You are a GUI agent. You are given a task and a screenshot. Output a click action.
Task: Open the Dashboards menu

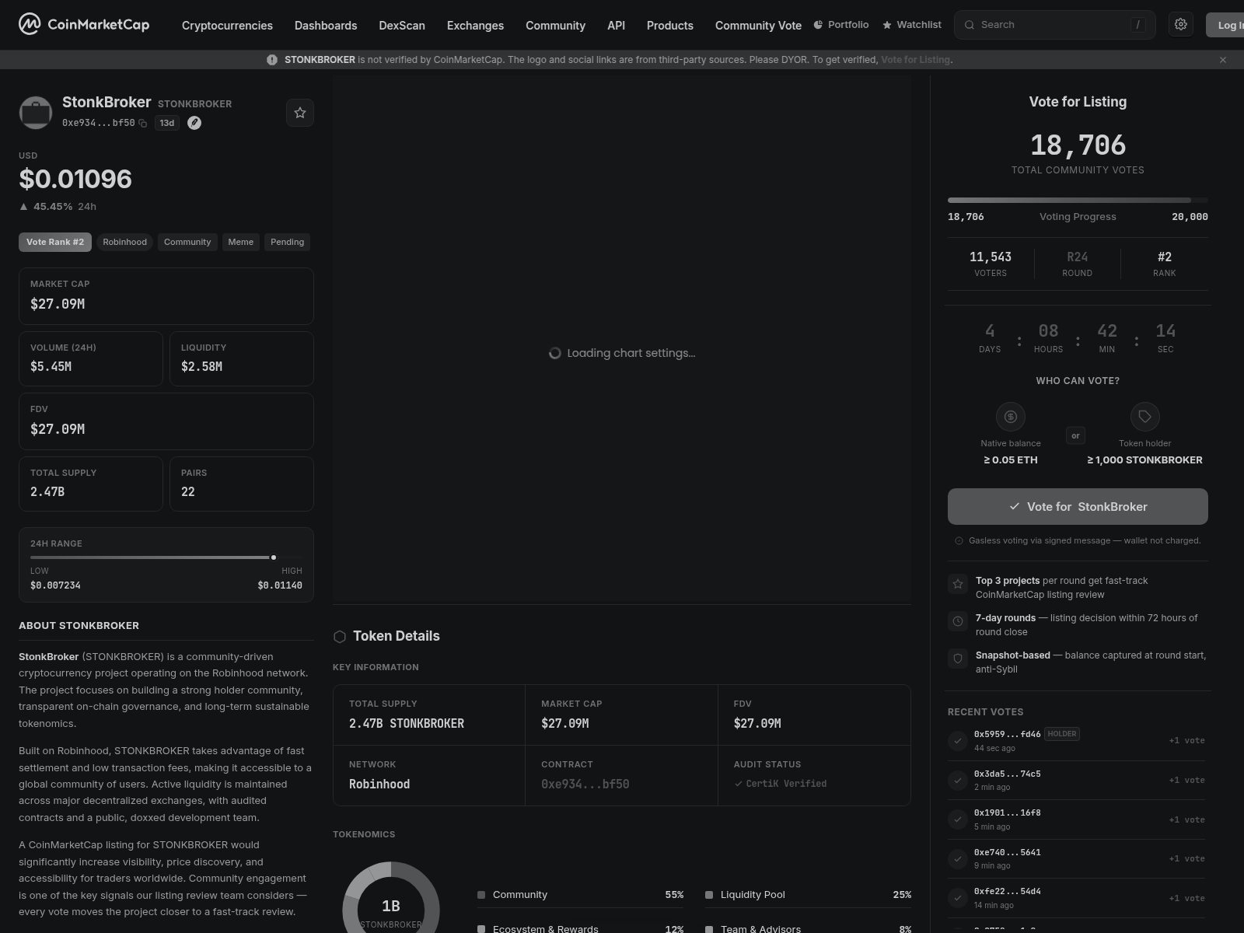tap(326, 26)
